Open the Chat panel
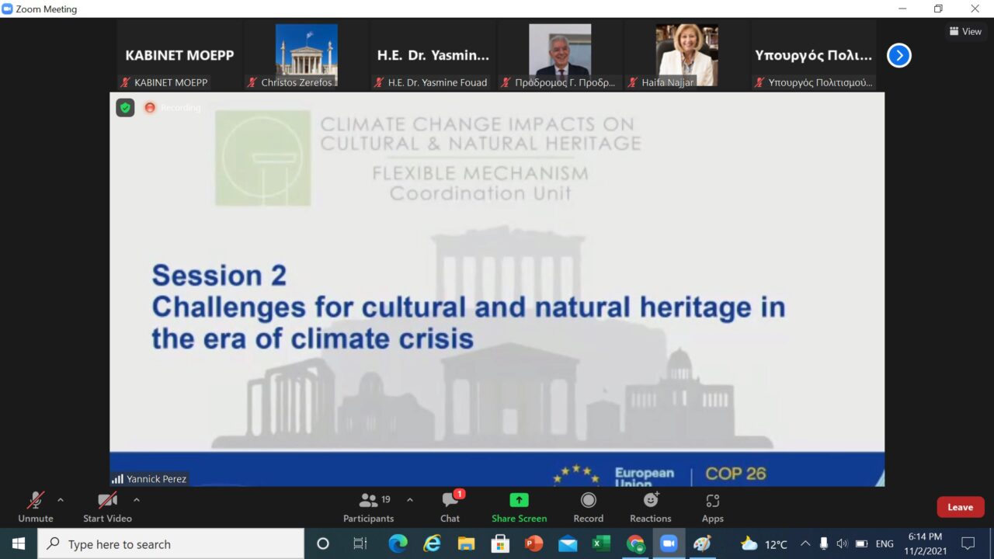The width and height of the screenshot is (994, 559). click(450, 501)
